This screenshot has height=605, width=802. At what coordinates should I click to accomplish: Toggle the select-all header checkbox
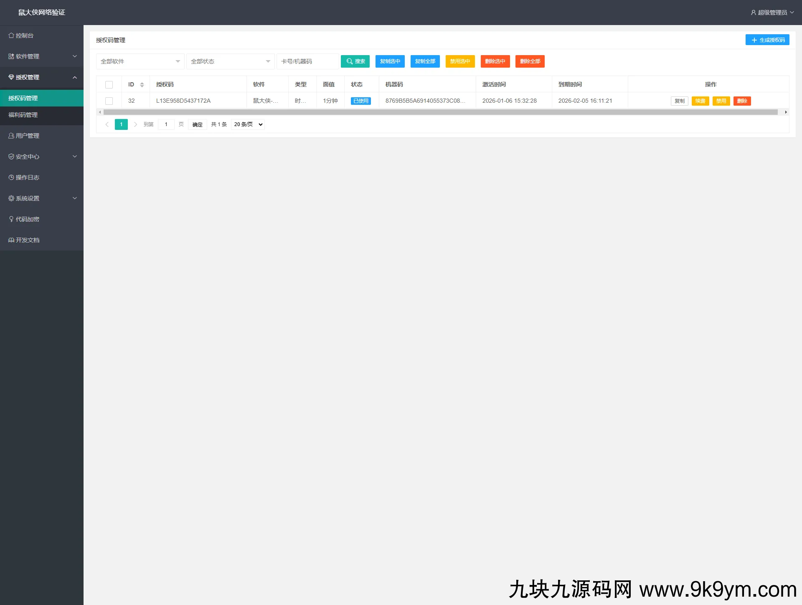click(x=109, y=85)
